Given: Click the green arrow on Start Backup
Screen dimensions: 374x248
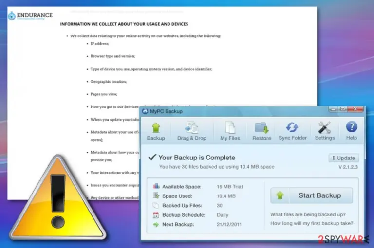Looking at the screenshot, I should point(280,195).
